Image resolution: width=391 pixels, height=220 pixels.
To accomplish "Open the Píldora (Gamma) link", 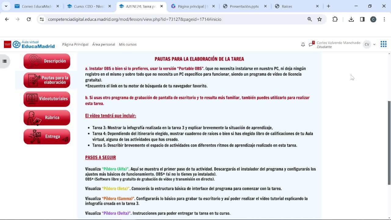I will click(x=118, y=199).
